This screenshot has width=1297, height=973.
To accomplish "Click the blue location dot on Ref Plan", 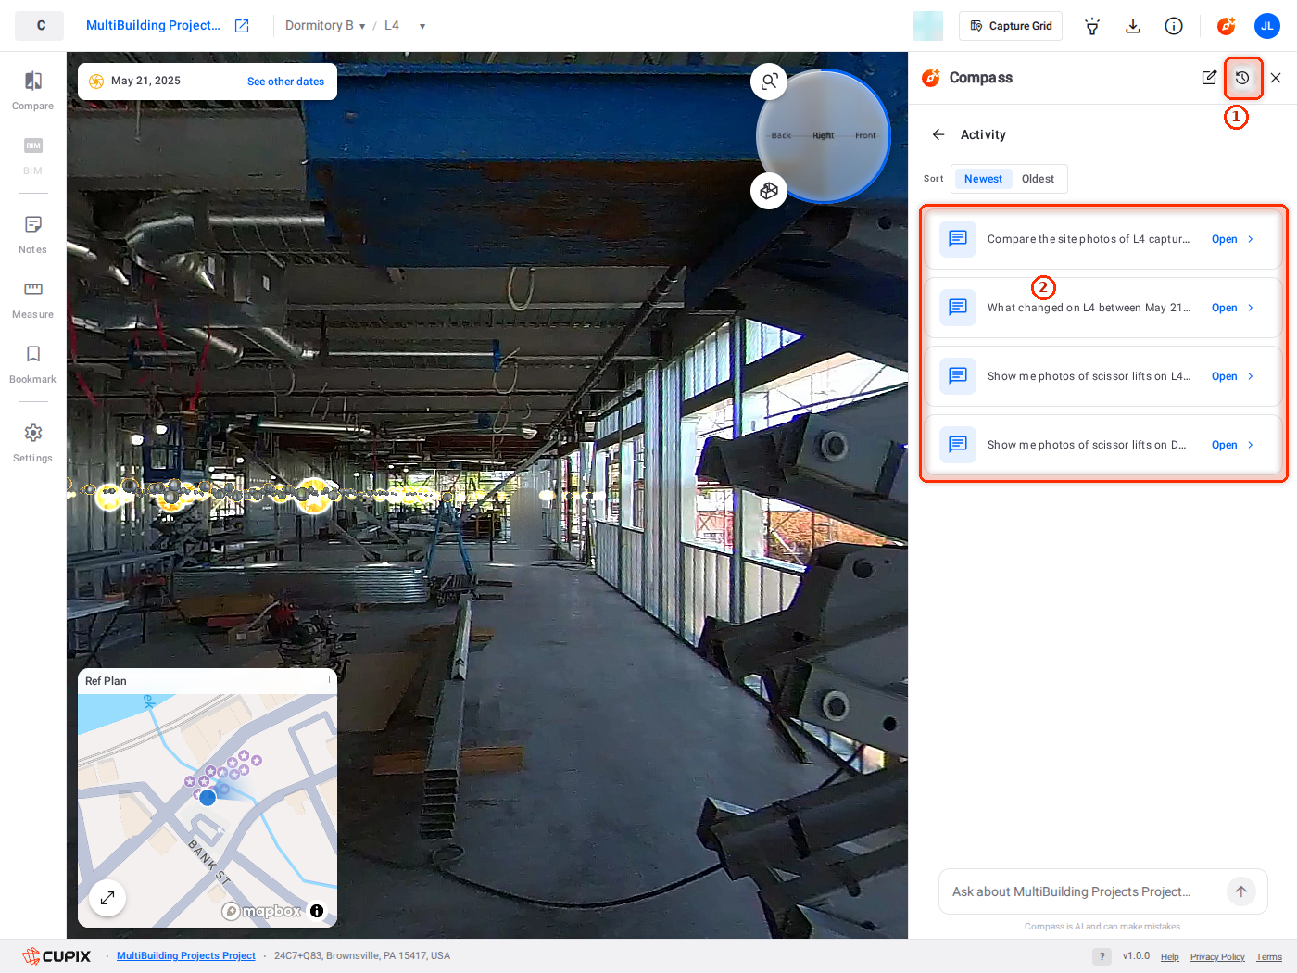I will (208, 797).
